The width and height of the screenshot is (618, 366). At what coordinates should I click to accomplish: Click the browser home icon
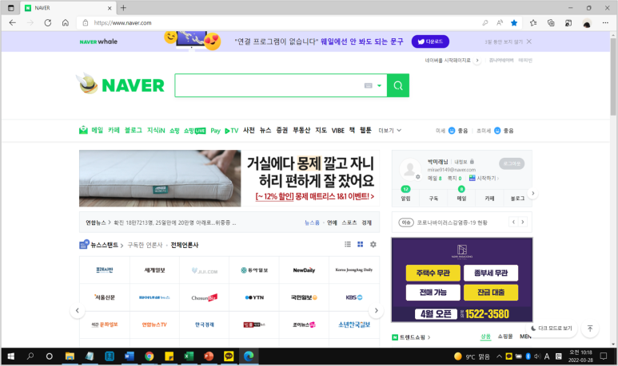click(66, 23)
